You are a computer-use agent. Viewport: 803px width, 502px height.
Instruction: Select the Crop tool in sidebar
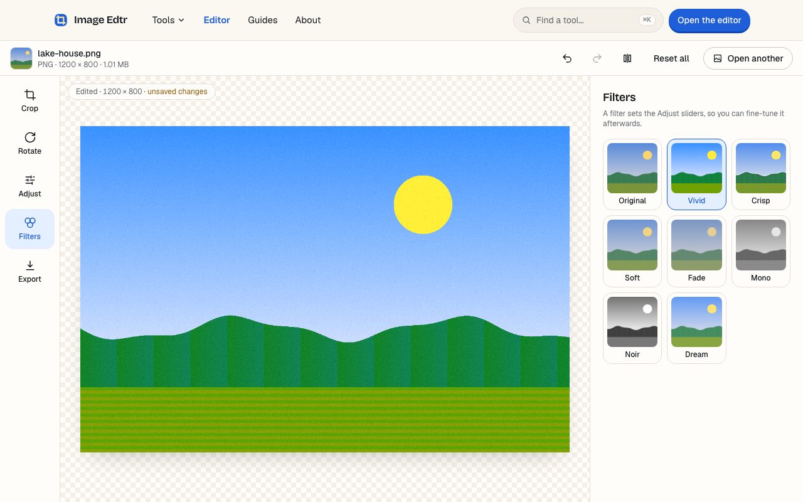[29, 101]
